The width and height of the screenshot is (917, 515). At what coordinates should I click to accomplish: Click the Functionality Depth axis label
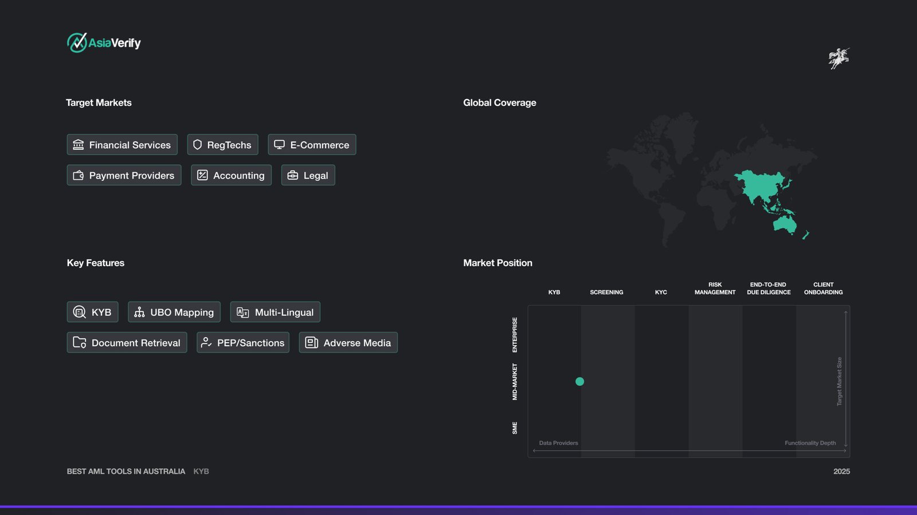[x=810, y=443]
